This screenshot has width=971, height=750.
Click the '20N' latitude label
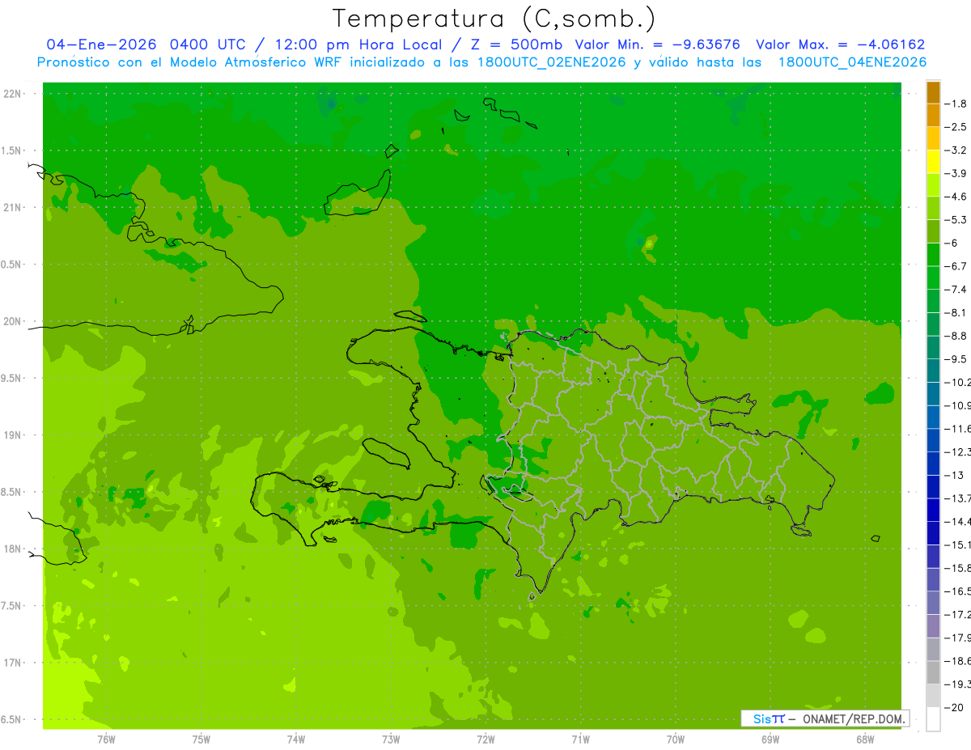click(x=12, y=321)
